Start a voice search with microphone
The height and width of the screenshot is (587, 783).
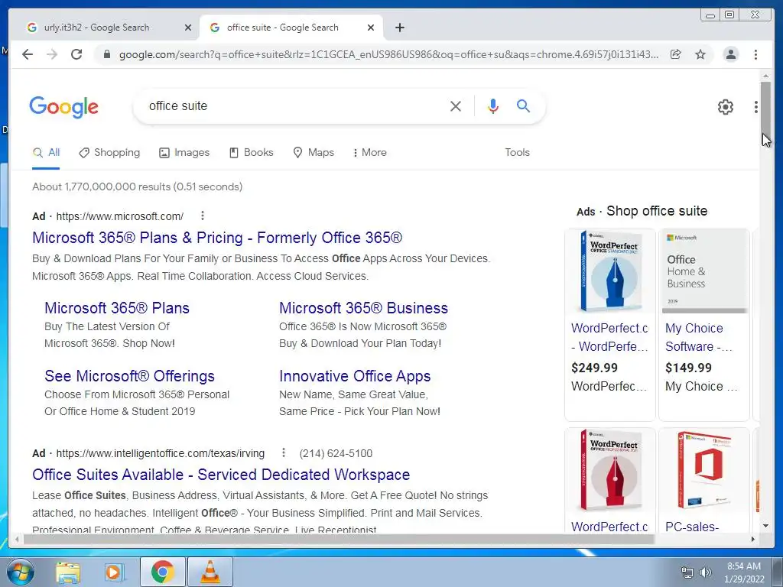click(x=493, y=105)
